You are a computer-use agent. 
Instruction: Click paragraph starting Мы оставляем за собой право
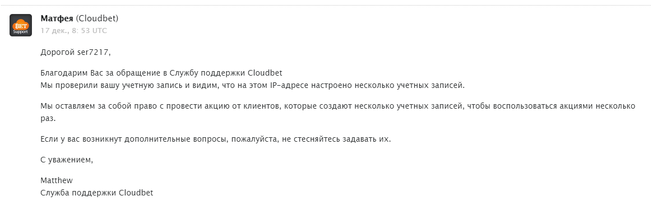pyautogui.click(x=338, y=113)
